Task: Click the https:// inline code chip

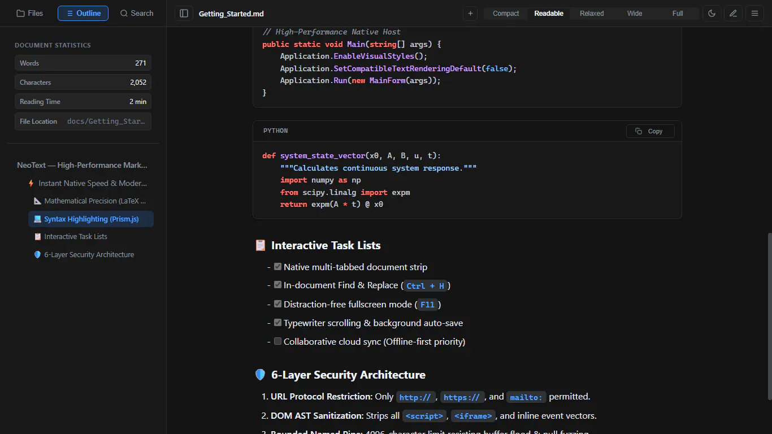Action: click(x=462, y=397)
